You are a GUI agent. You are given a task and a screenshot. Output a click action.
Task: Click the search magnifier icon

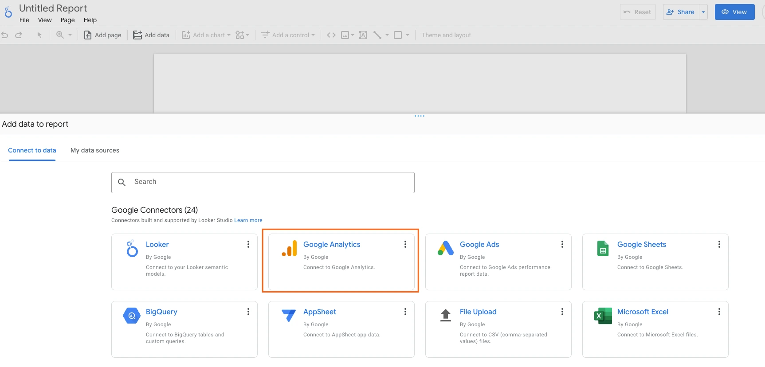pos(122,182)
